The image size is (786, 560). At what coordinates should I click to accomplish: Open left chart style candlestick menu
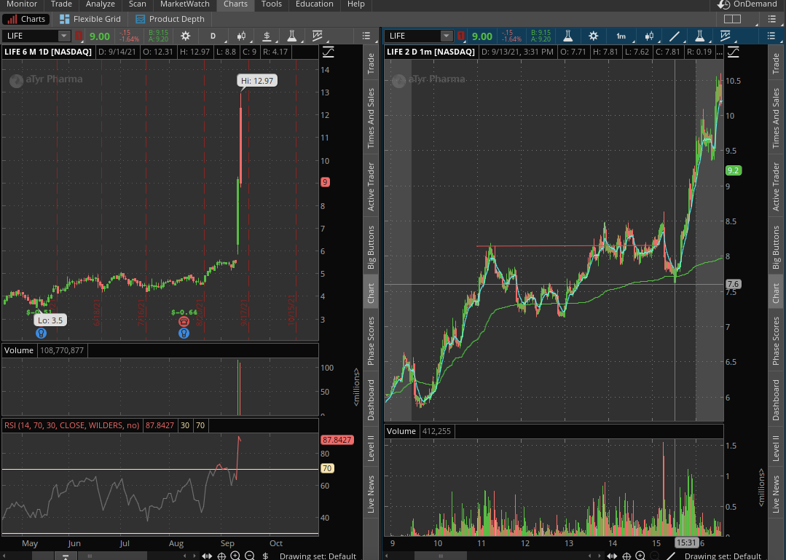coord(242,36)
